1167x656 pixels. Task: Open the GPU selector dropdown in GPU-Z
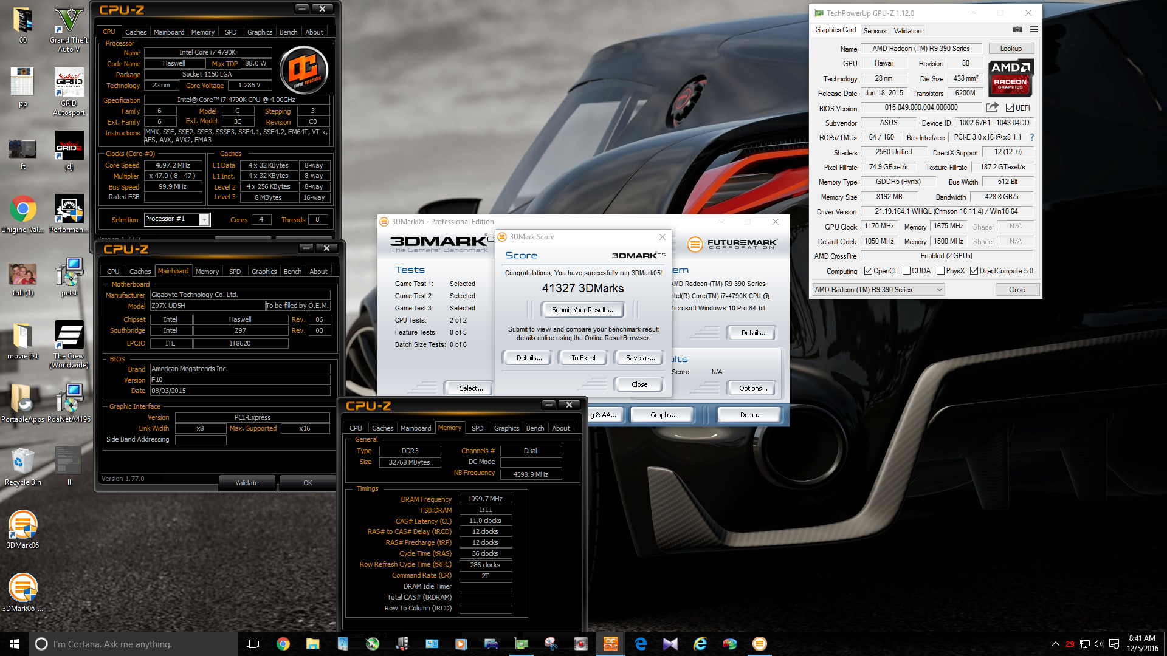[878, 290]
